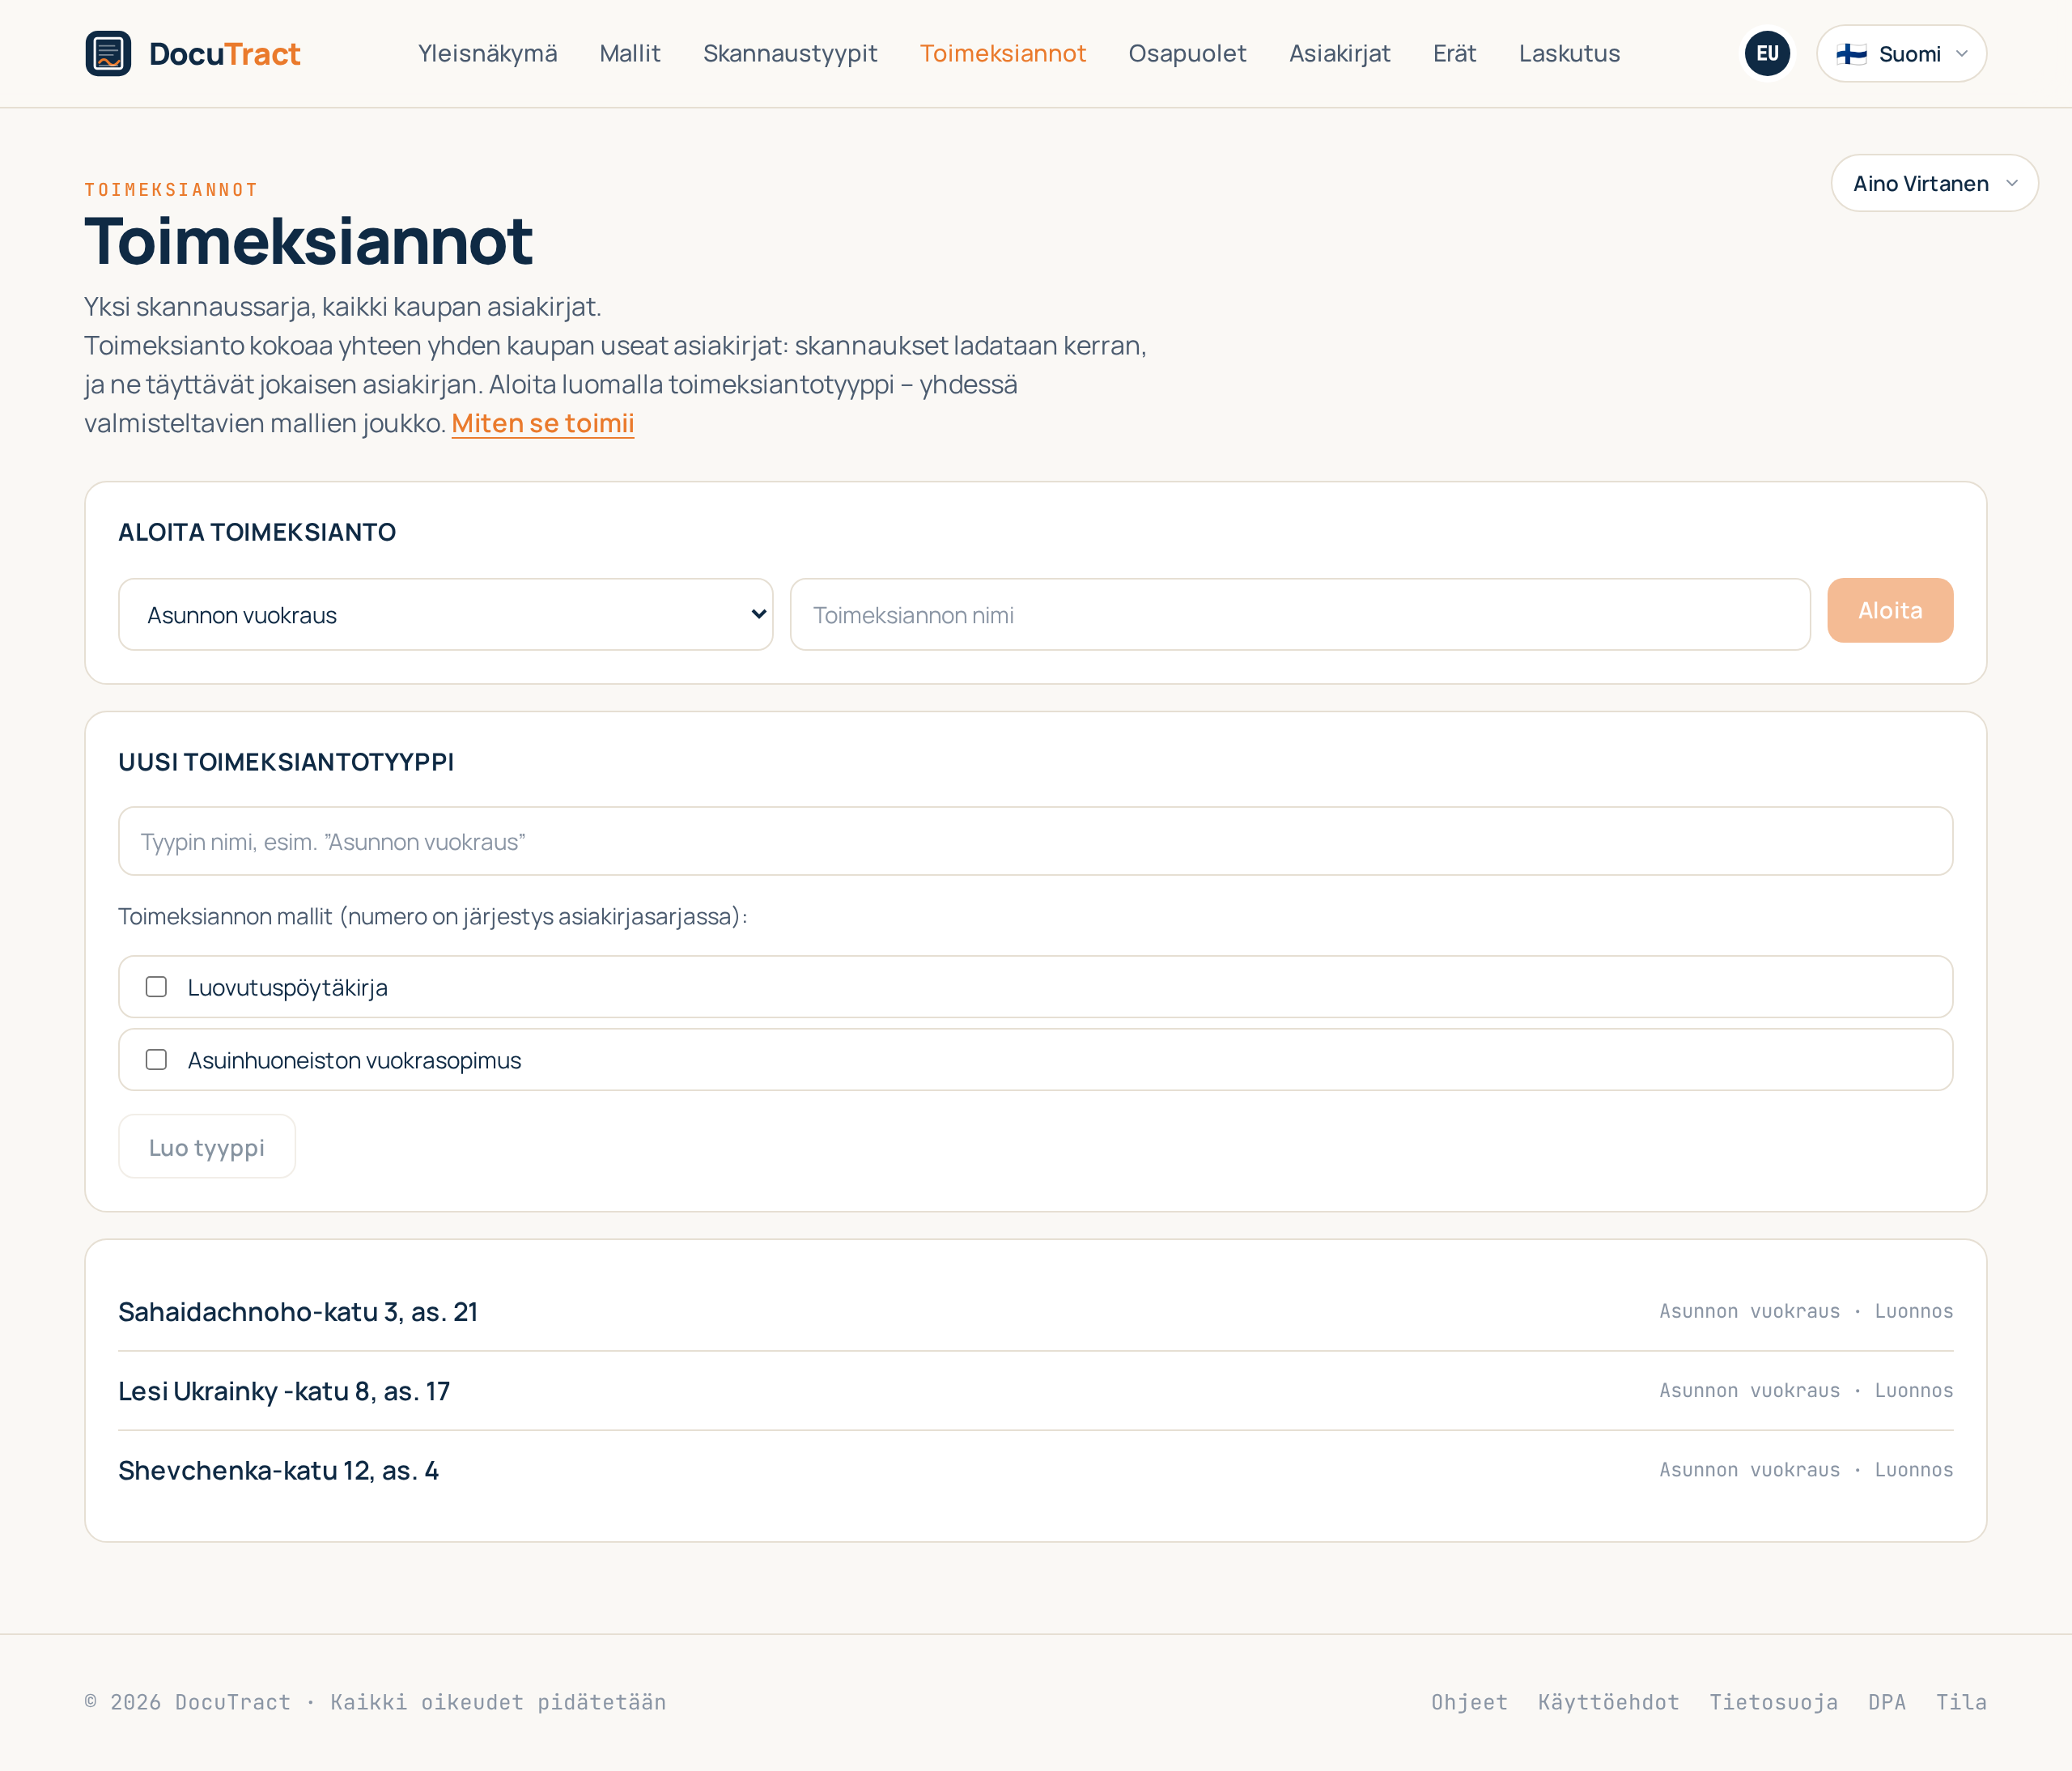
Task: Click the DPA footer link
Action: click(x=1886, y=1702)
